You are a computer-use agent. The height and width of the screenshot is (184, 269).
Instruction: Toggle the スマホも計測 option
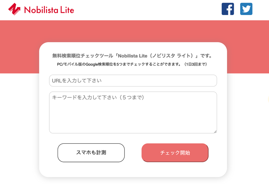tap(91, 153)
